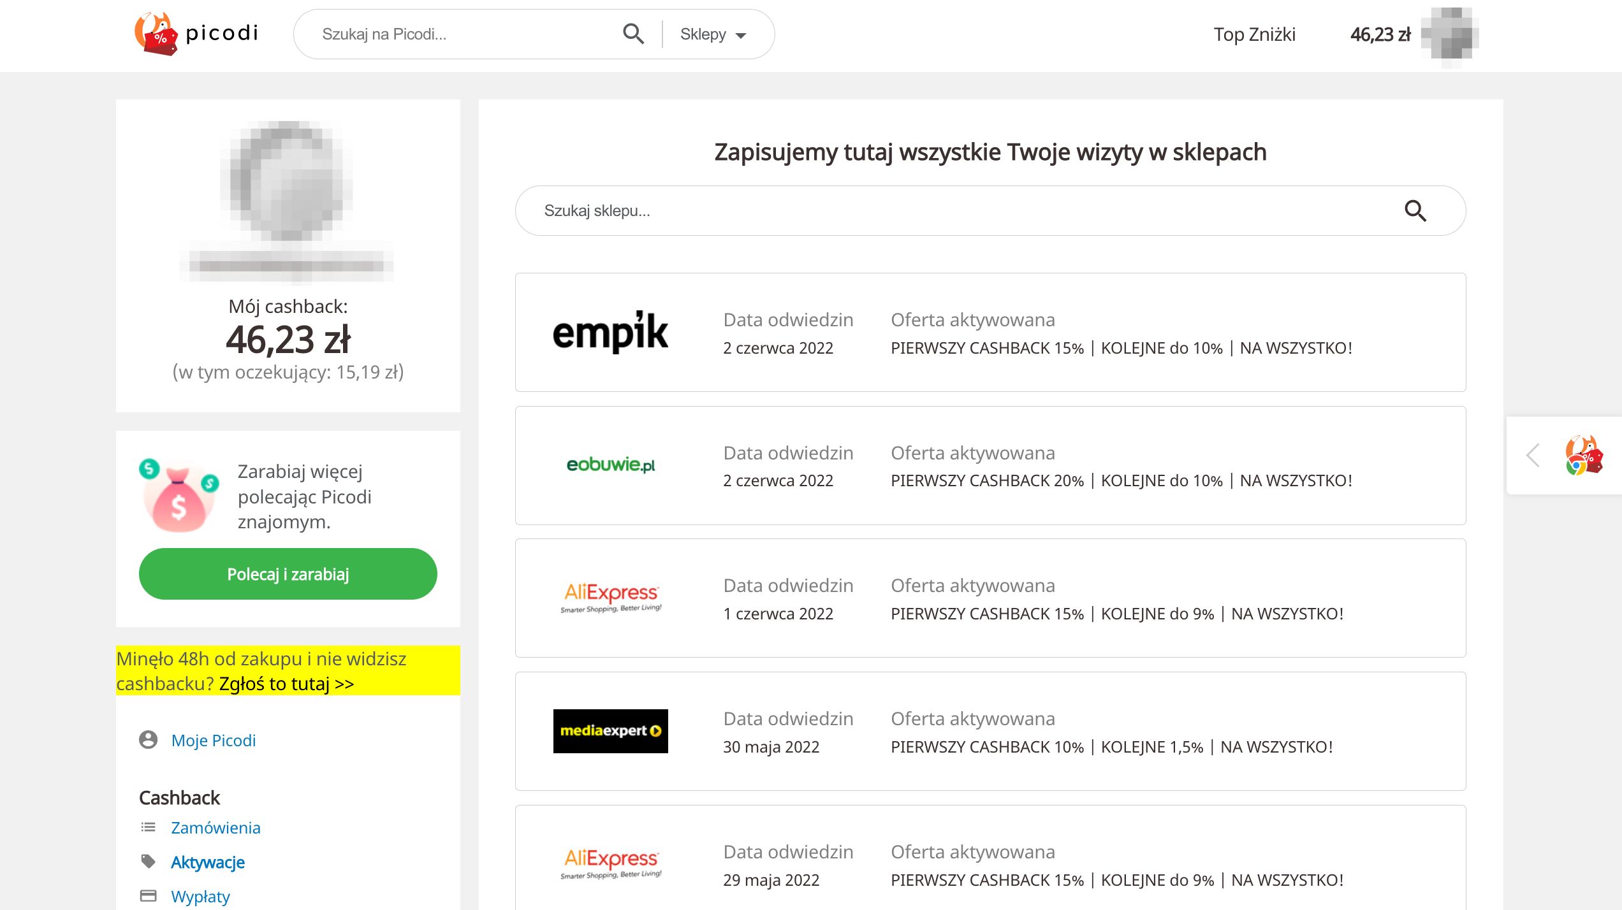
Task: Click the Aktywacje tag icon
Action: [x=148, y=862]
